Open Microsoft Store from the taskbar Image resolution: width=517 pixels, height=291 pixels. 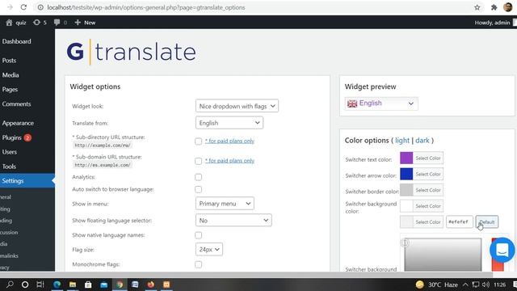click(x=88, y=285)
